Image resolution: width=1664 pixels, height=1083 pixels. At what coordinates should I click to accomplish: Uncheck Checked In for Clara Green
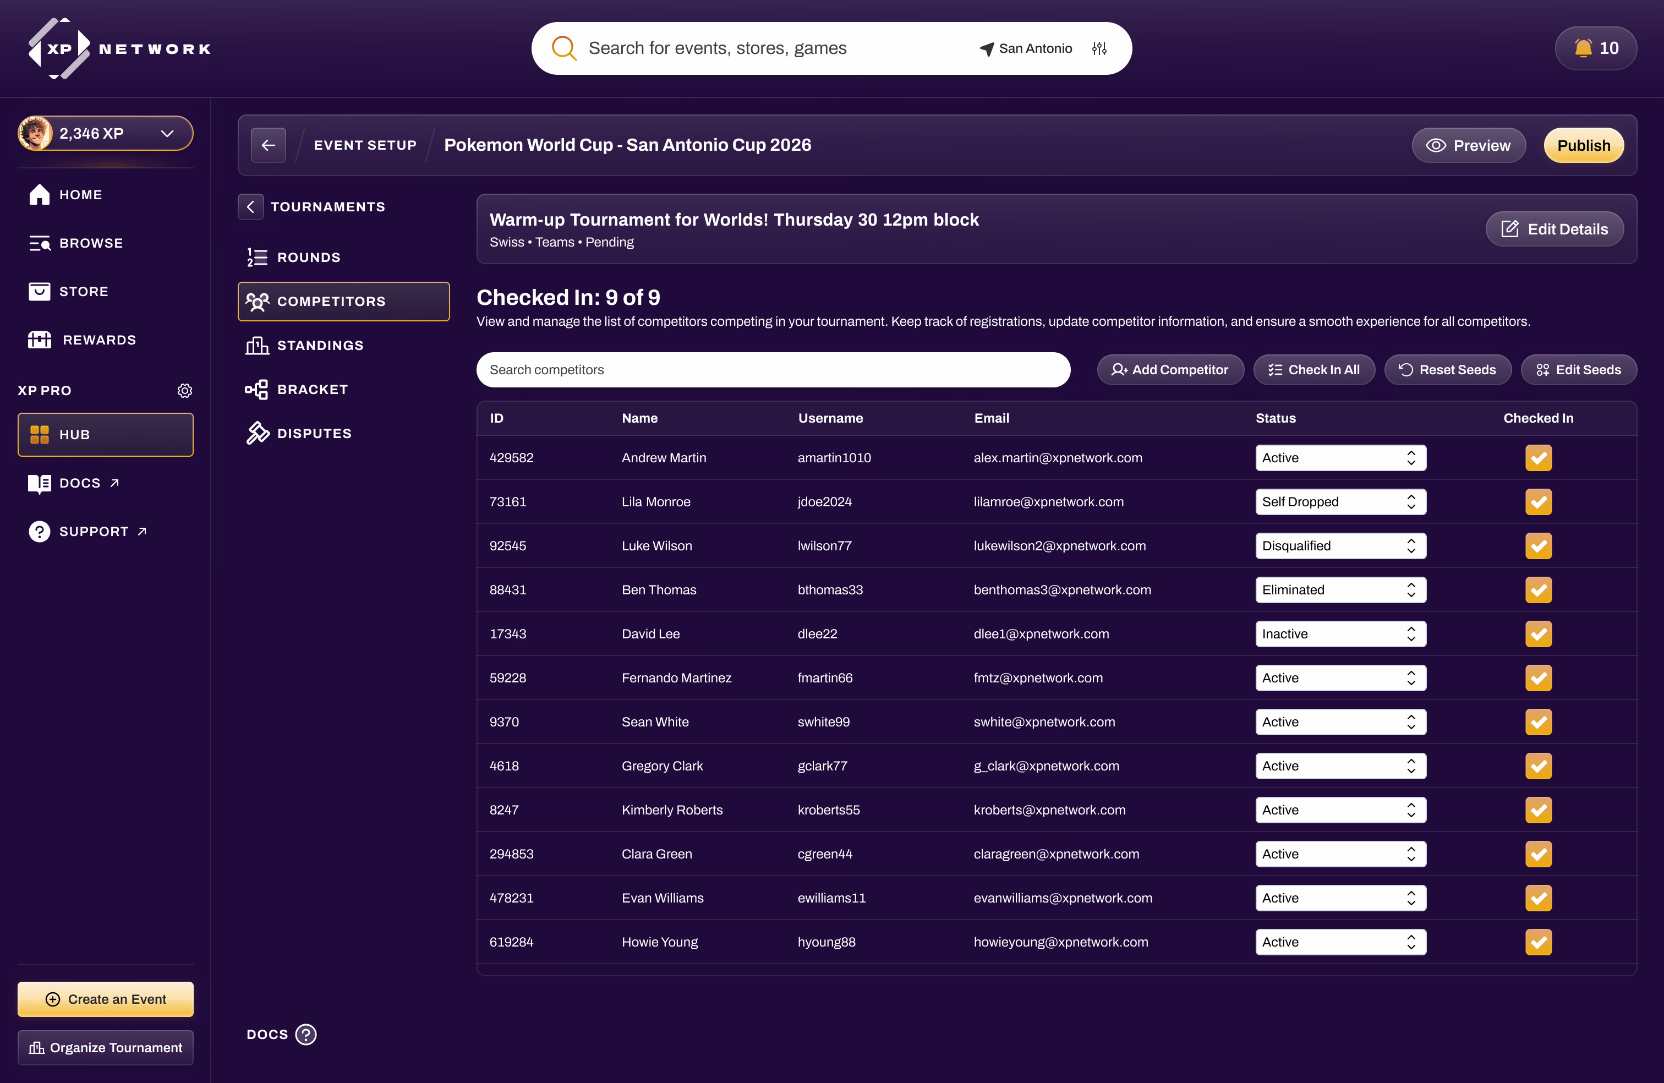tap(1538, 854)
